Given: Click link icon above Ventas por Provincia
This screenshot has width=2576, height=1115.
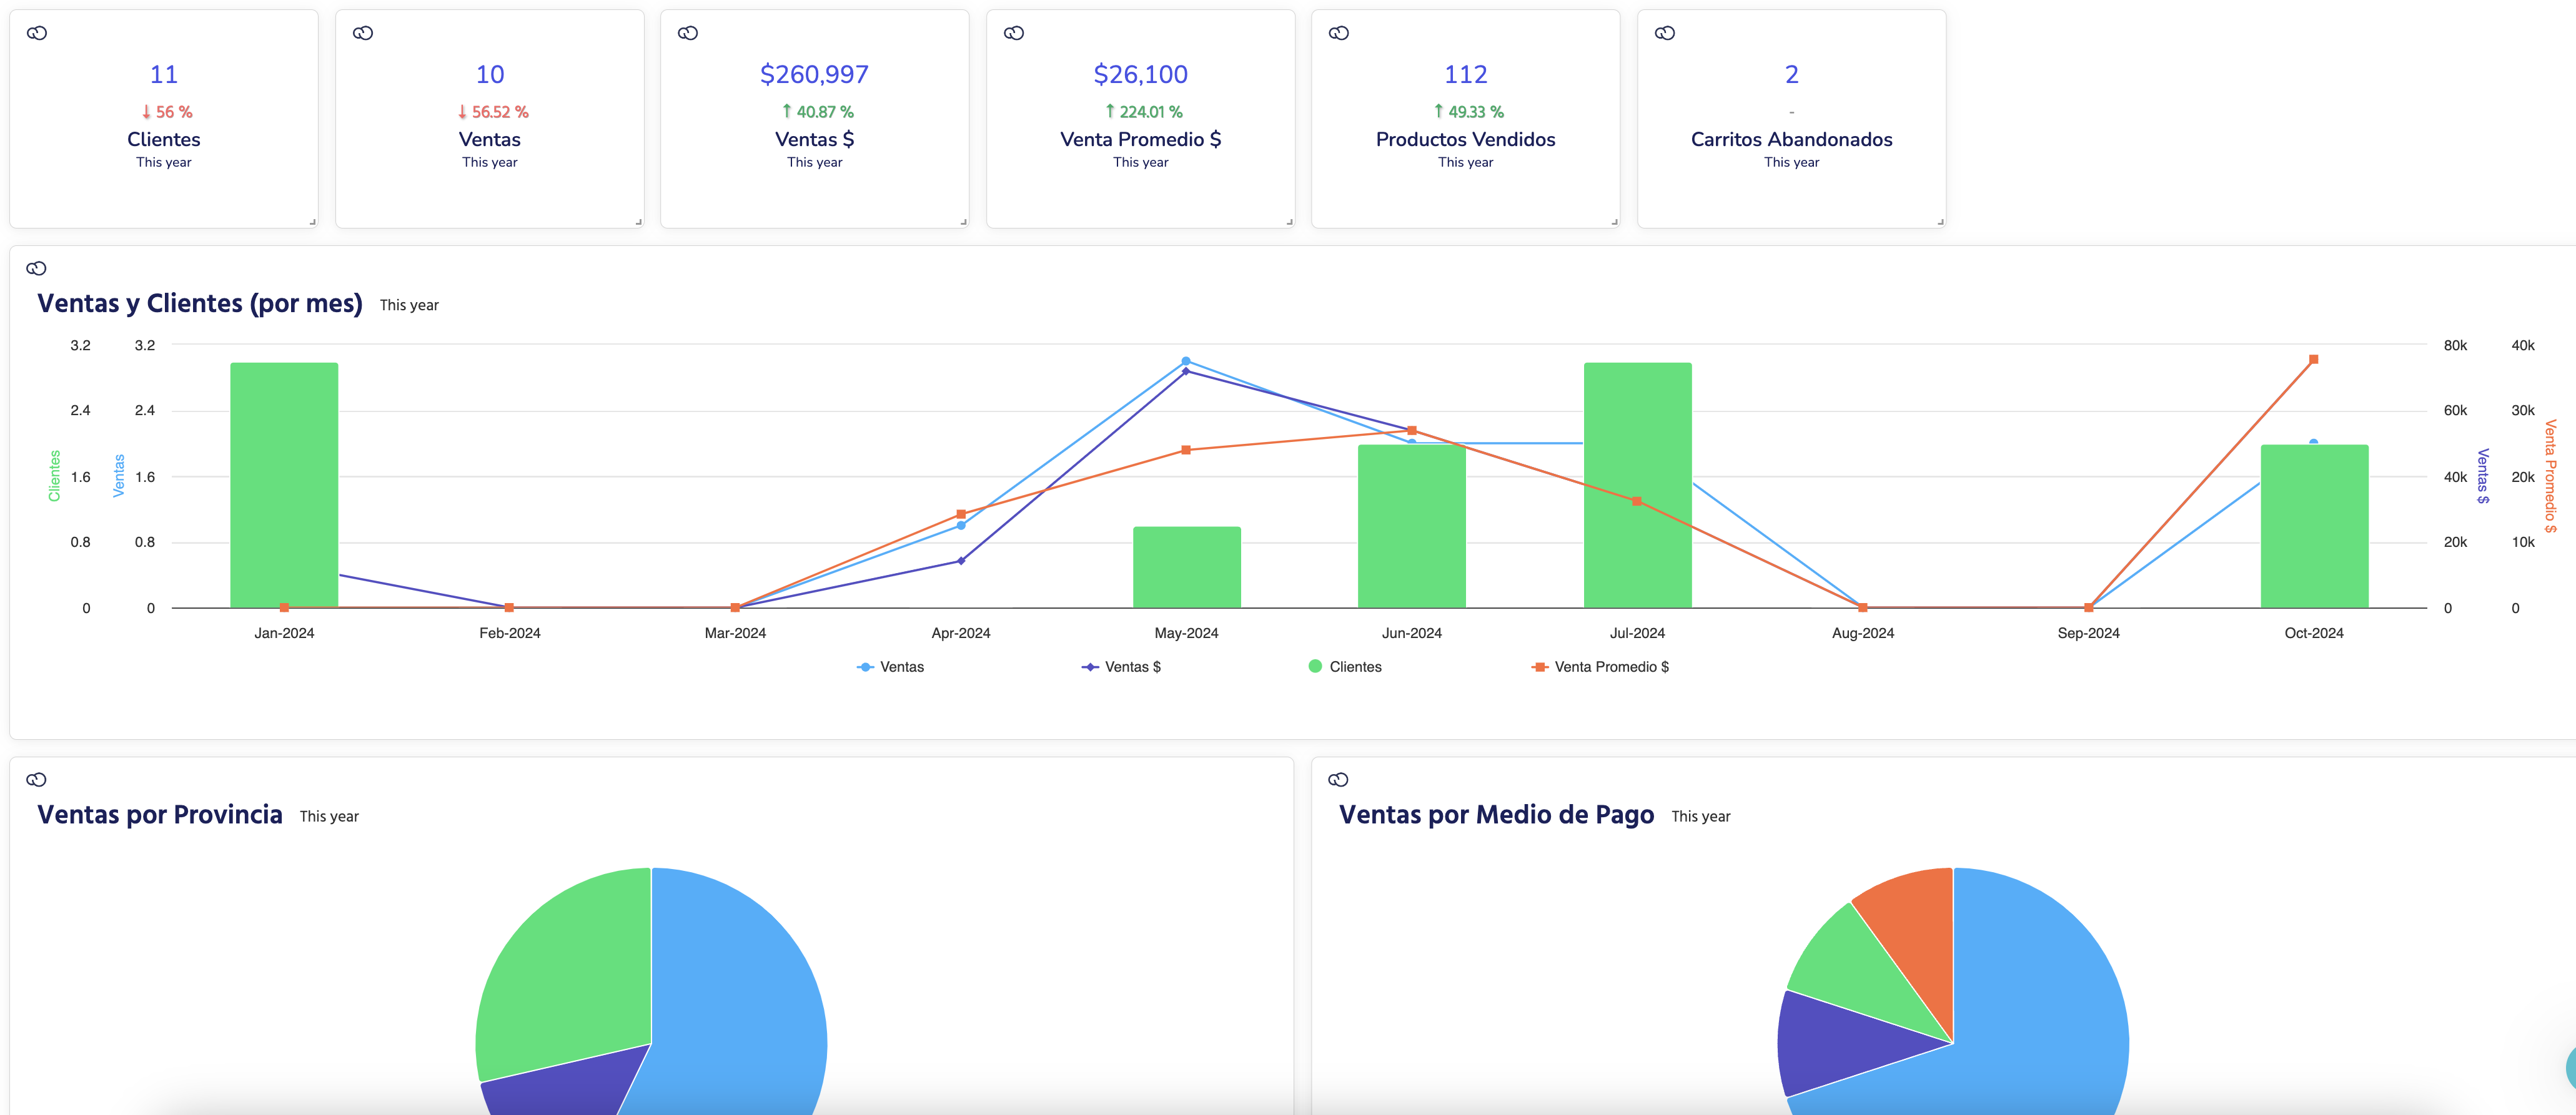Looking at the screenshot, I should point(37,779).
